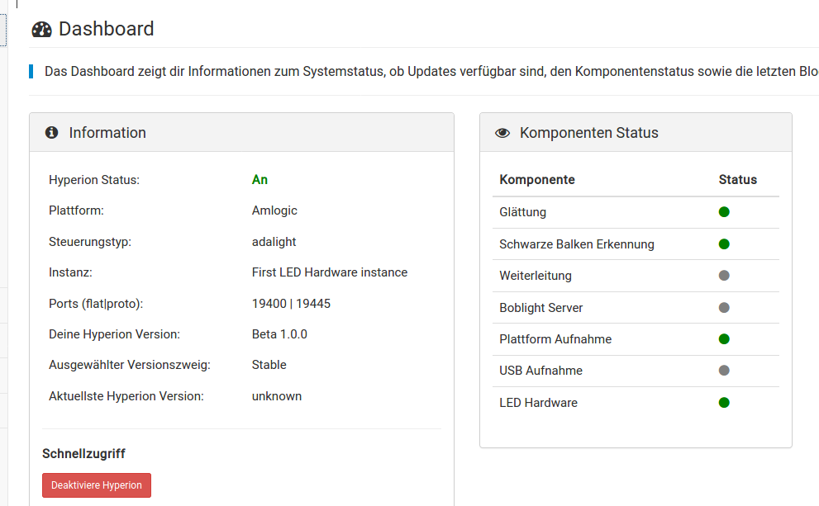Click the 'LED Hardware' component name
Screen dimensions: 819x506
(x=539, y=404)
